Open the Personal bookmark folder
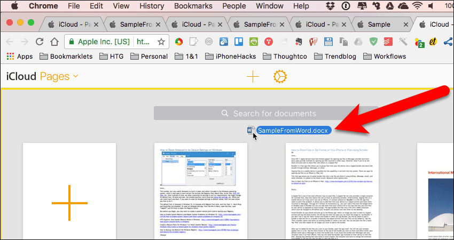Screen dimensions: 454x240 coord(149,57)
